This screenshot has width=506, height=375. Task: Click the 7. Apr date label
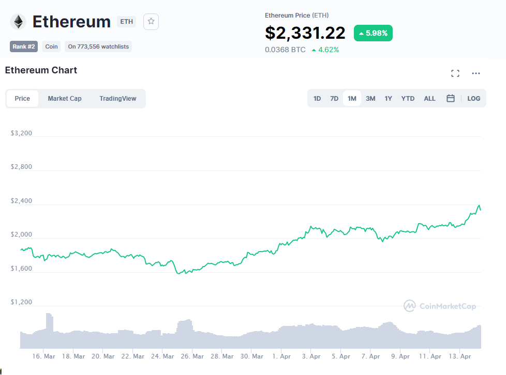coord(370,356)
